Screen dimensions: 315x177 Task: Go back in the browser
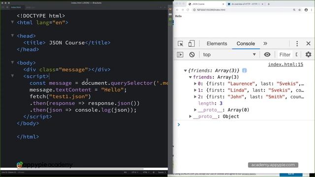(177, 10)
